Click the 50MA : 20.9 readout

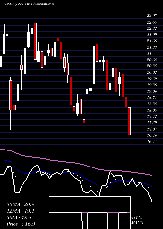21,204
